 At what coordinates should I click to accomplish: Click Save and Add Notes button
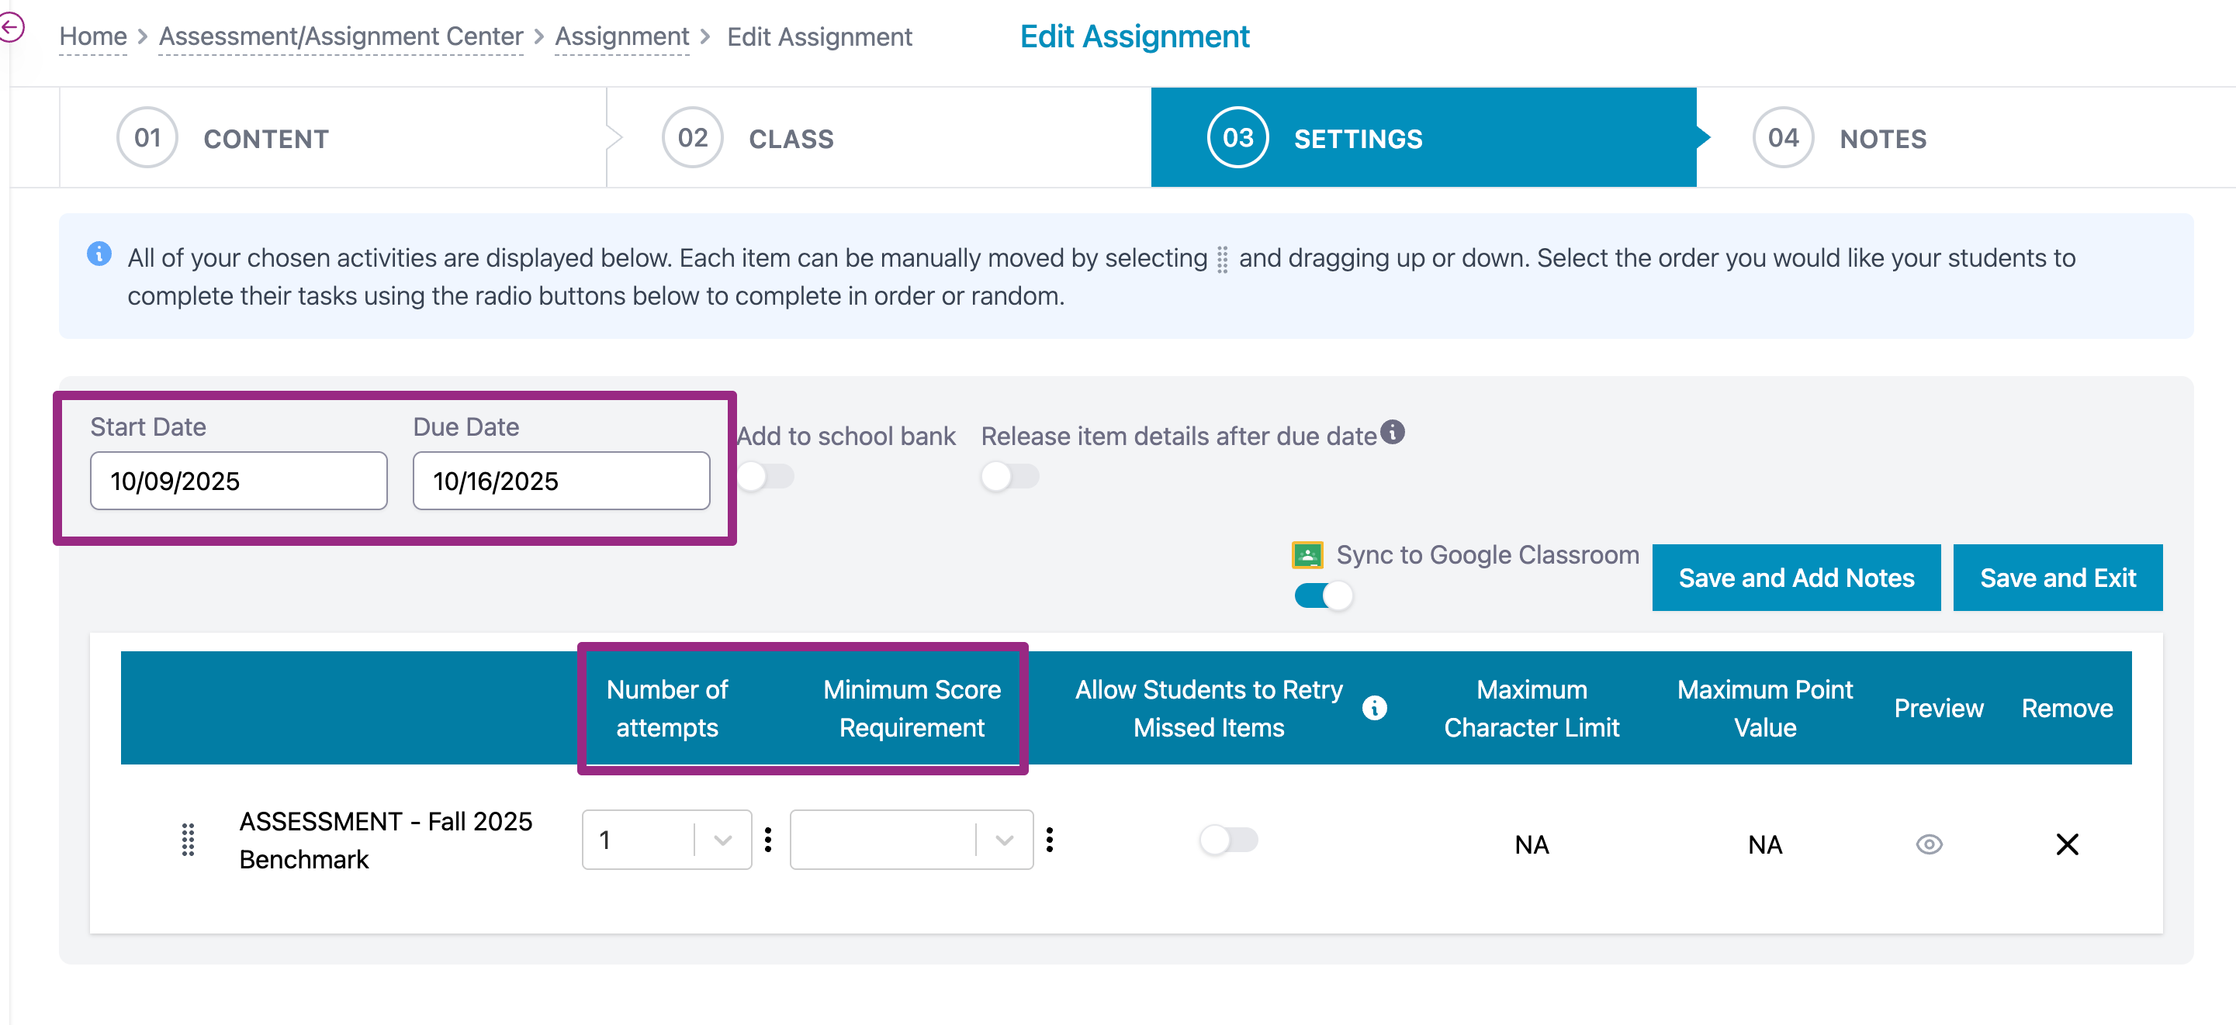[1795, 578]
